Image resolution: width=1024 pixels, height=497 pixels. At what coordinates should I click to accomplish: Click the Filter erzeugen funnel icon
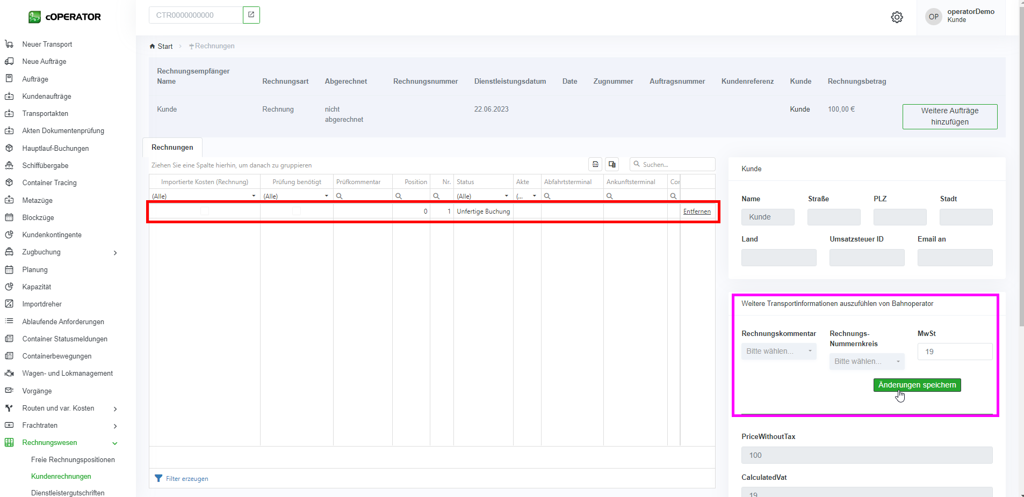click(x=158, y=478)
